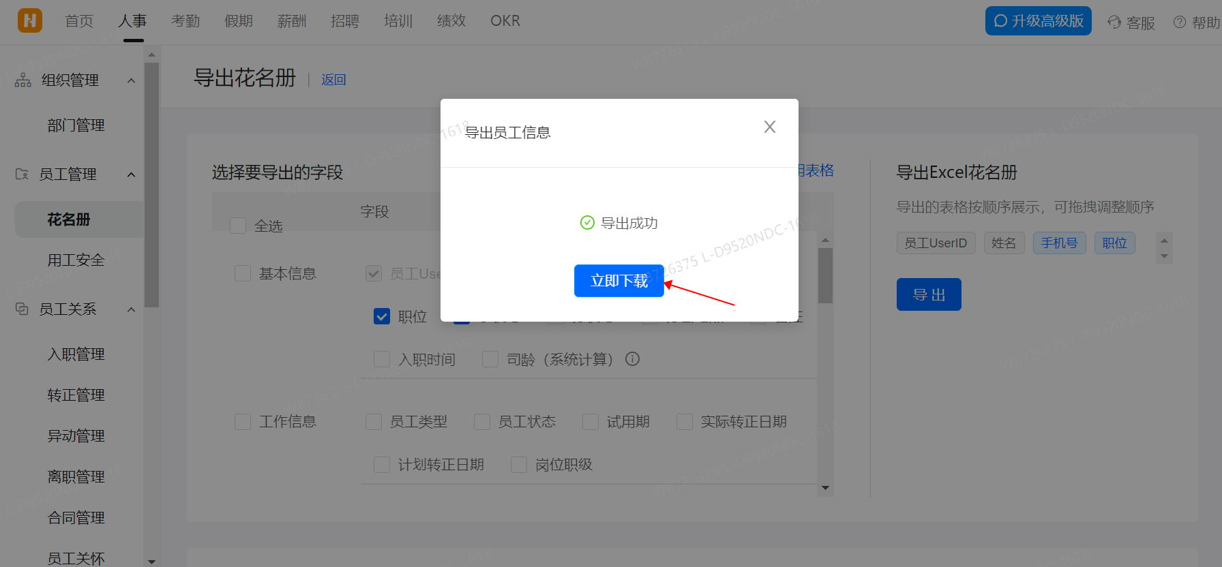Click the 立即下载 button
The image size is (1222, 567).
coord(619,281)
